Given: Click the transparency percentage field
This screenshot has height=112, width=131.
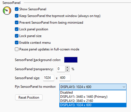Looking at the screenshot, I should (x=61, y=69).
